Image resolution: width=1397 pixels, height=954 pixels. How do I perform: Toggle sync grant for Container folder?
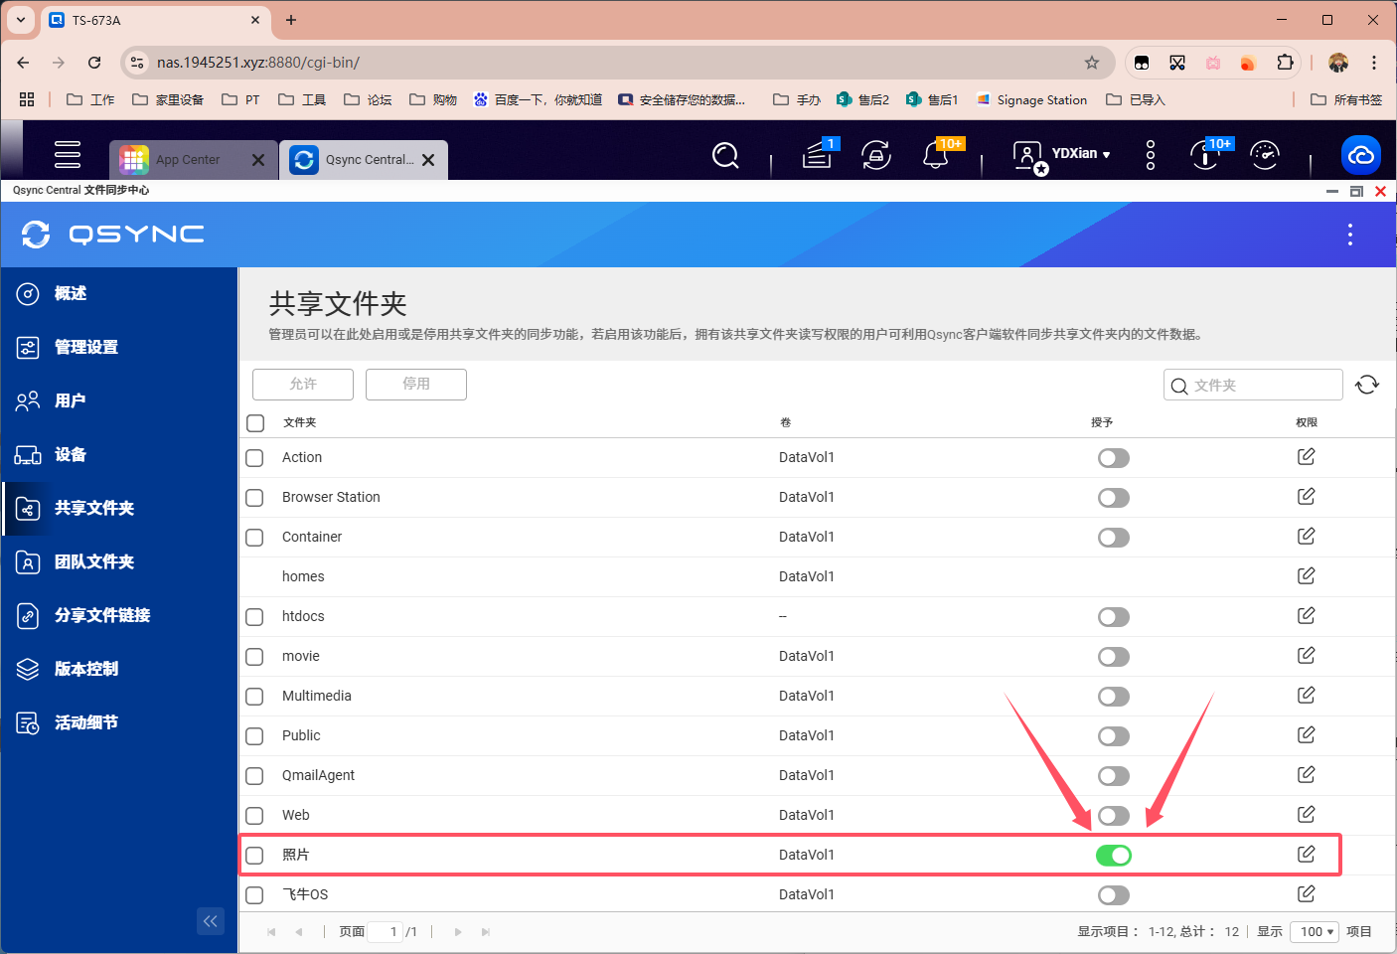click(x=1114, y=538)
